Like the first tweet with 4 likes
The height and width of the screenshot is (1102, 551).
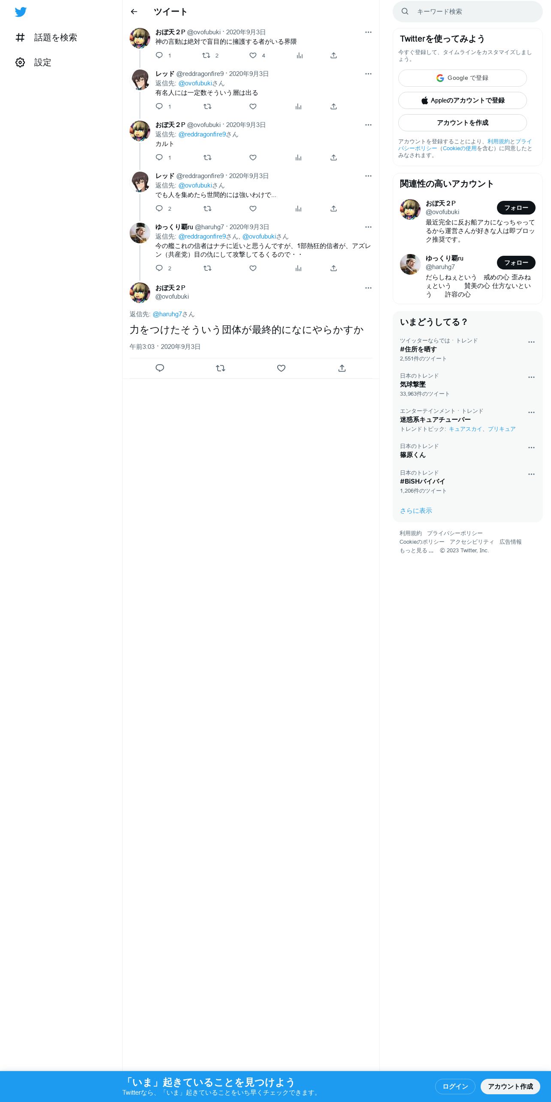253,55
